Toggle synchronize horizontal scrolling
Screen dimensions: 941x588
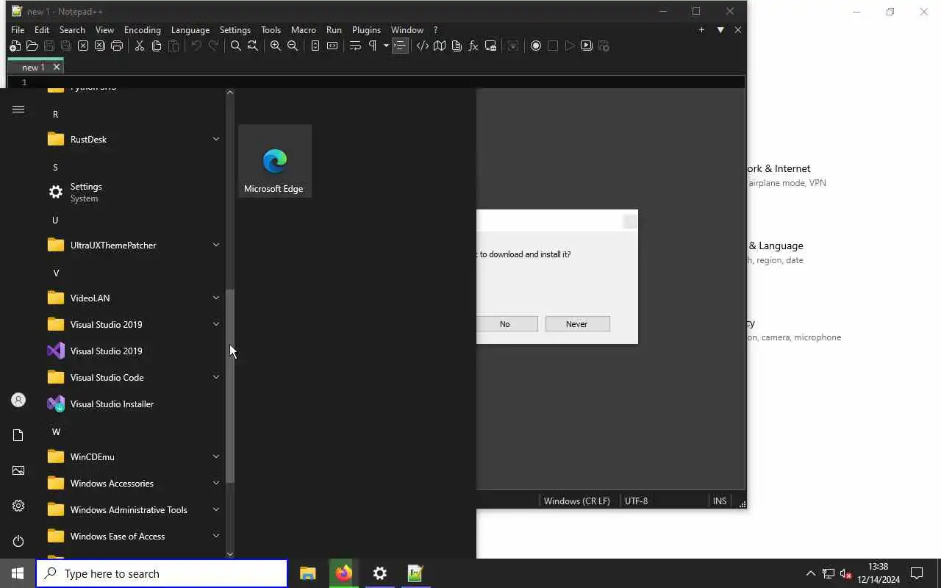pos(332,46)
